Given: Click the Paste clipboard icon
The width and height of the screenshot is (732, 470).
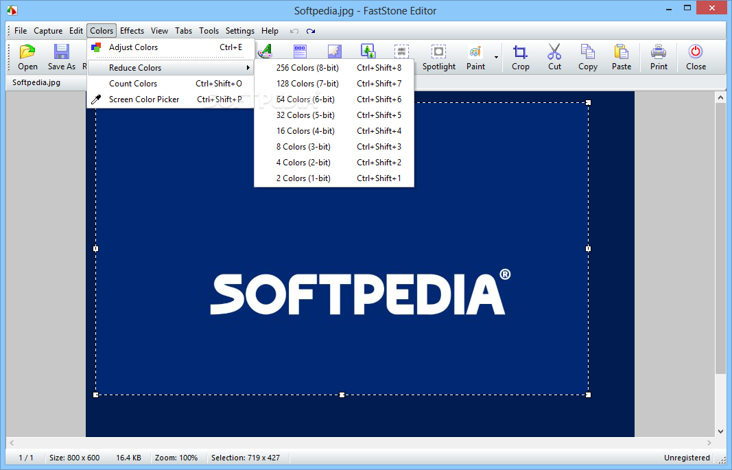Looking at the screenshot, I should pos(622,51).
